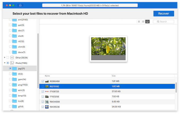Click the folder tree vertical scrollbar

click(x=38, y=61)
